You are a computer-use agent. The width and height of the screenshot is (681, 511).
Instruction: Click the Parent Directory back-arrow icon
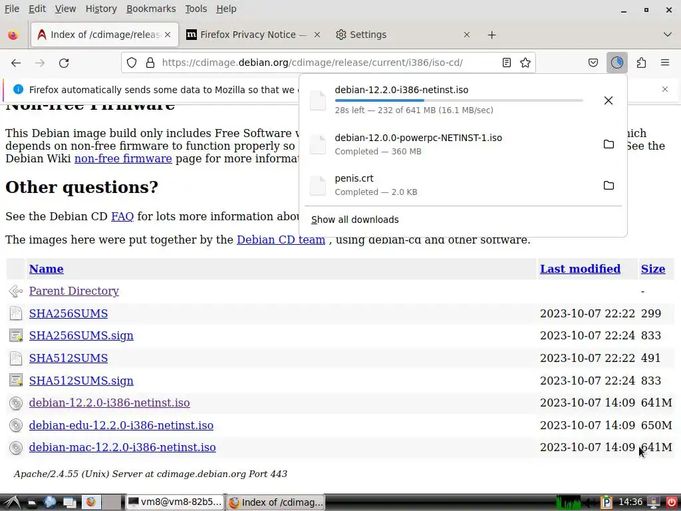coord(16,291)
